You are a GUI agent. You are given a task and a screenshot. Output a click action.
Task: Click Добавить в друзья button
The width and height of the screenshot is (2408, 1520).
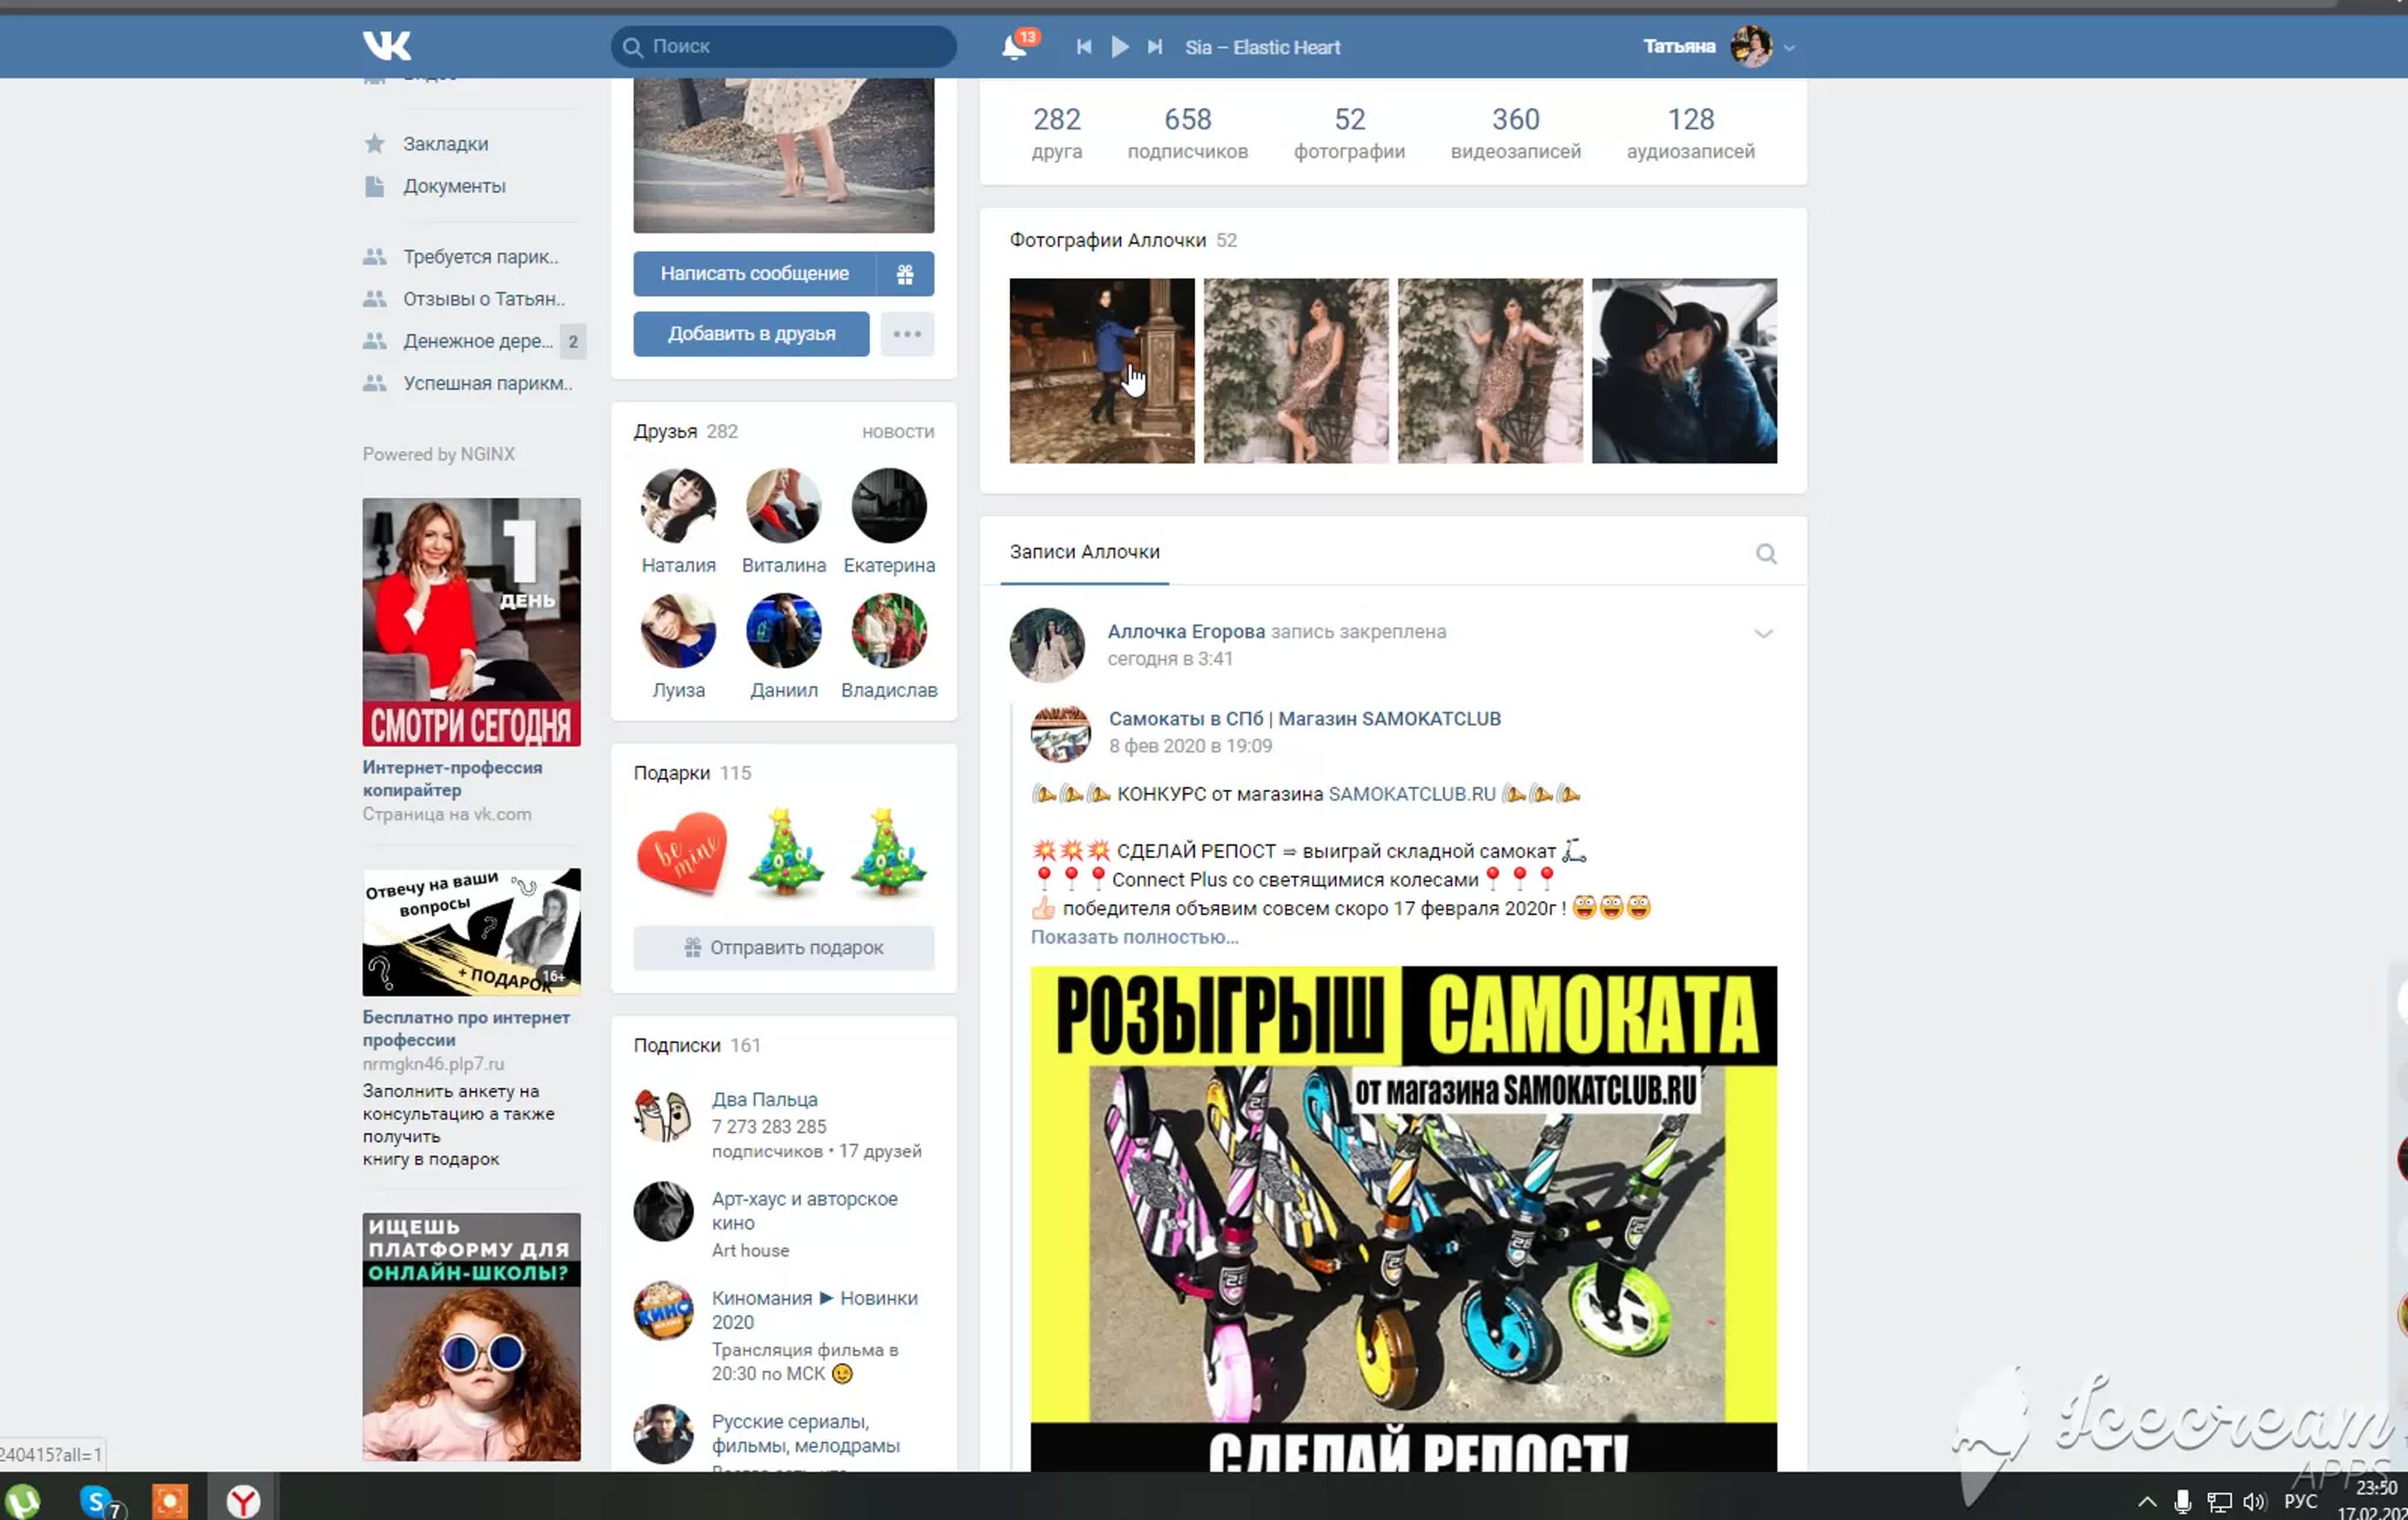point(751,333)
